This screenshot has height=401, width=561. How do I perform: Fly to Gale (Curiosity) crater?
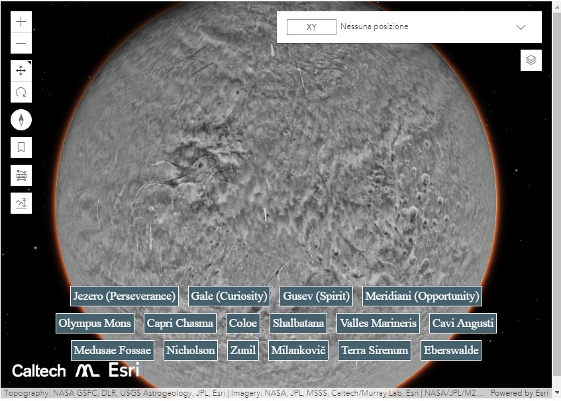click(229, 296)
